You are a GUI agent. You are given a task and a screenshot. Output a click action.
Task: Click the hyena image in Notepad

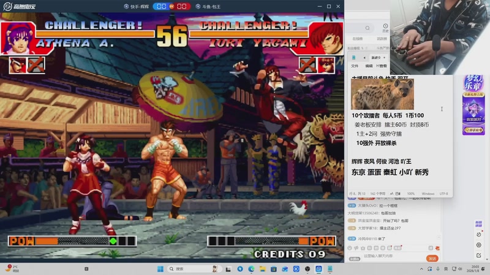coord(382,94)
